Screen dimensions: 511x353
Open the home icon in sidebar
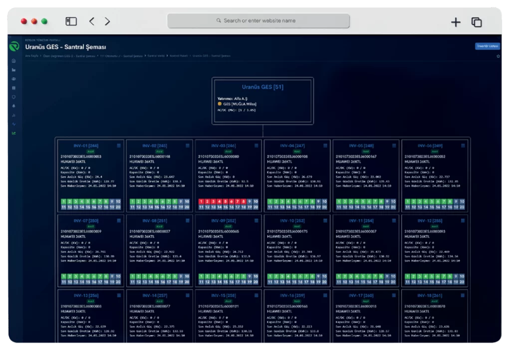[x=13, y=61]
